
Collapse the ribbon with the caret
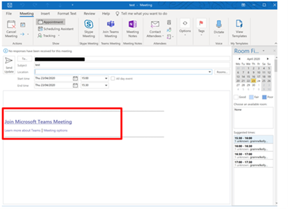[275, 43]
